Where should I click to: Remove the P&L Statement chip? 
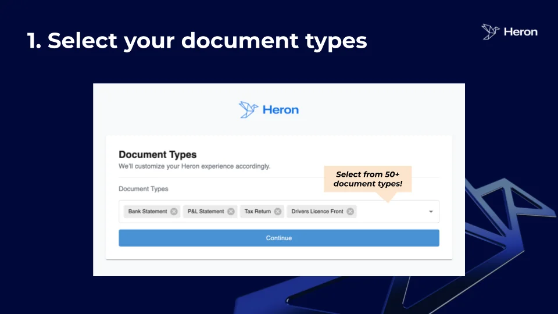[x=231, y=212]
